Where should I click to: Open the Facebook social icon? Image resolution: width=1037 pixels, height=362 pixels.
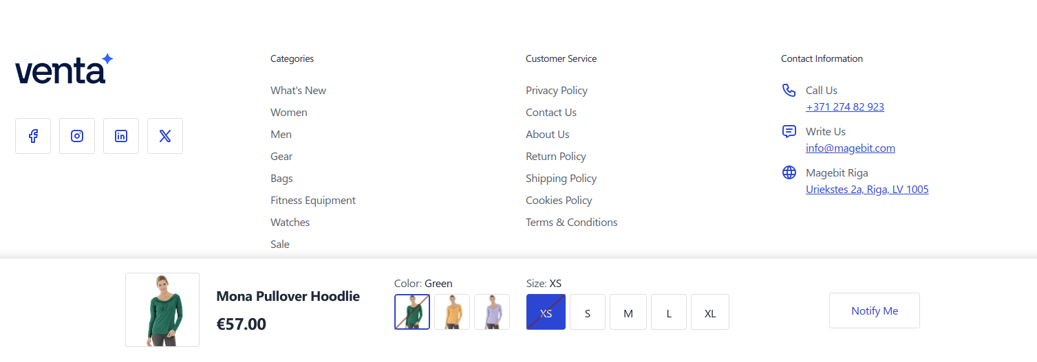pyautogui.click(x=33, y=136)
